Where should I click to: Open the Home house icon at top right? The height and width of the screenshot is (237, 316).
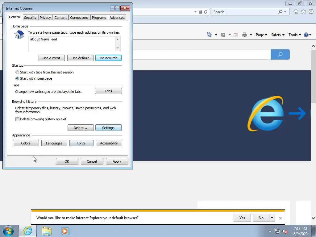pyautogui.click(x=296, y=12)
